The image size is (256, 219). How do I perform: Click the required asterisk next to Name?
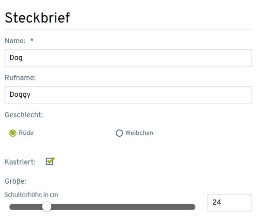(x=32, y=40)
